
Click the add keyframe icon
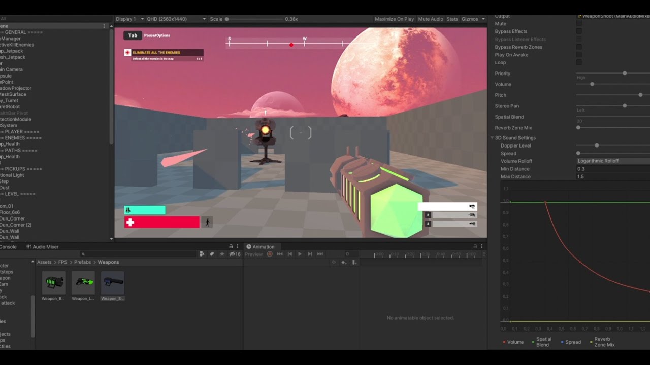(344, 262)
